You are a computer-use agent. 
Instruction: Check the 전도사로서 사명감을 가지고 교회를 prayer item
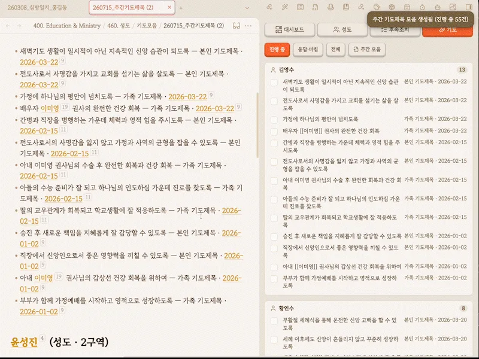tap(274, 101)
